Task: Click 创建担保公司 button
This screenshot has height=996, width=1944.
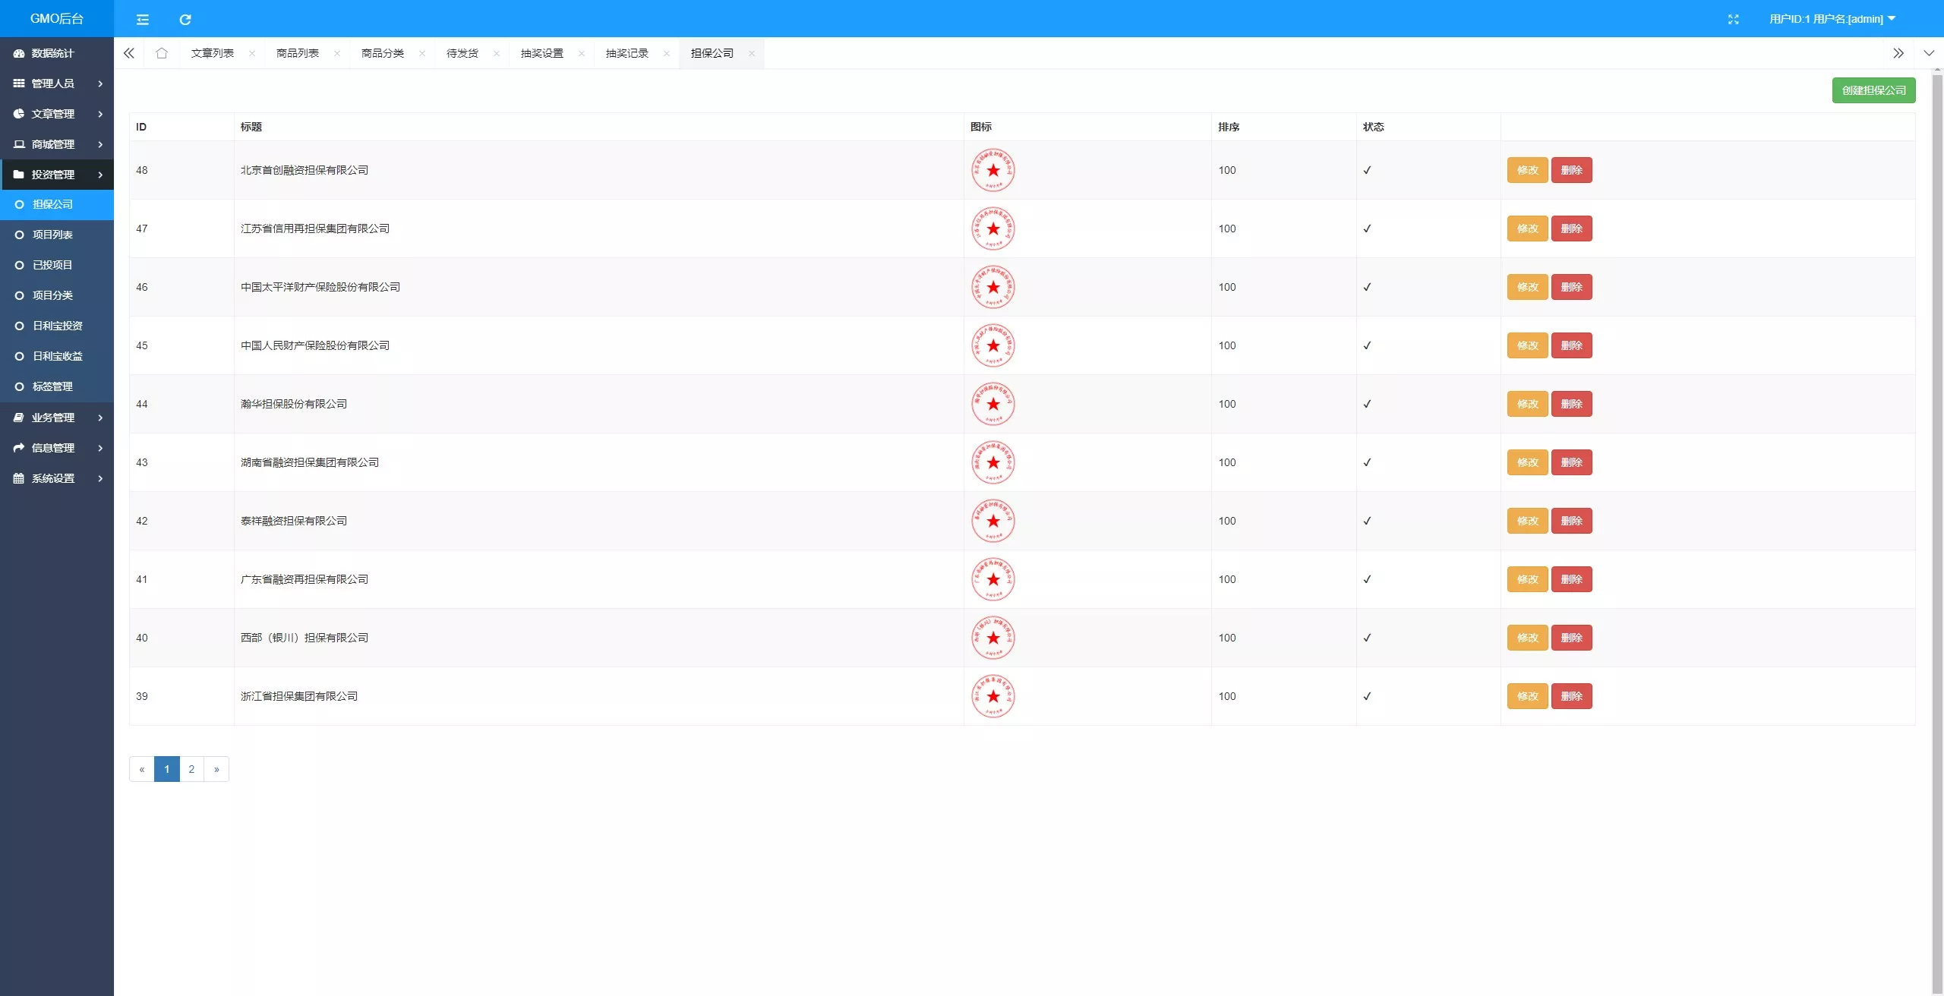Action: (1873, 90)
